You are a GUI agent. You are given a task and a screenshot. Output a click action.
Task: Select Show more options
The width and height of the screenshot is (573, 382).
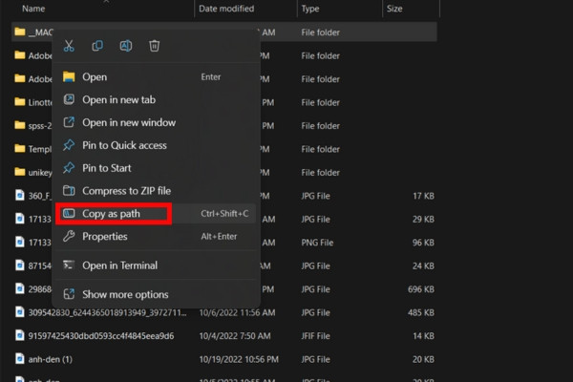(x=156, y=294)
